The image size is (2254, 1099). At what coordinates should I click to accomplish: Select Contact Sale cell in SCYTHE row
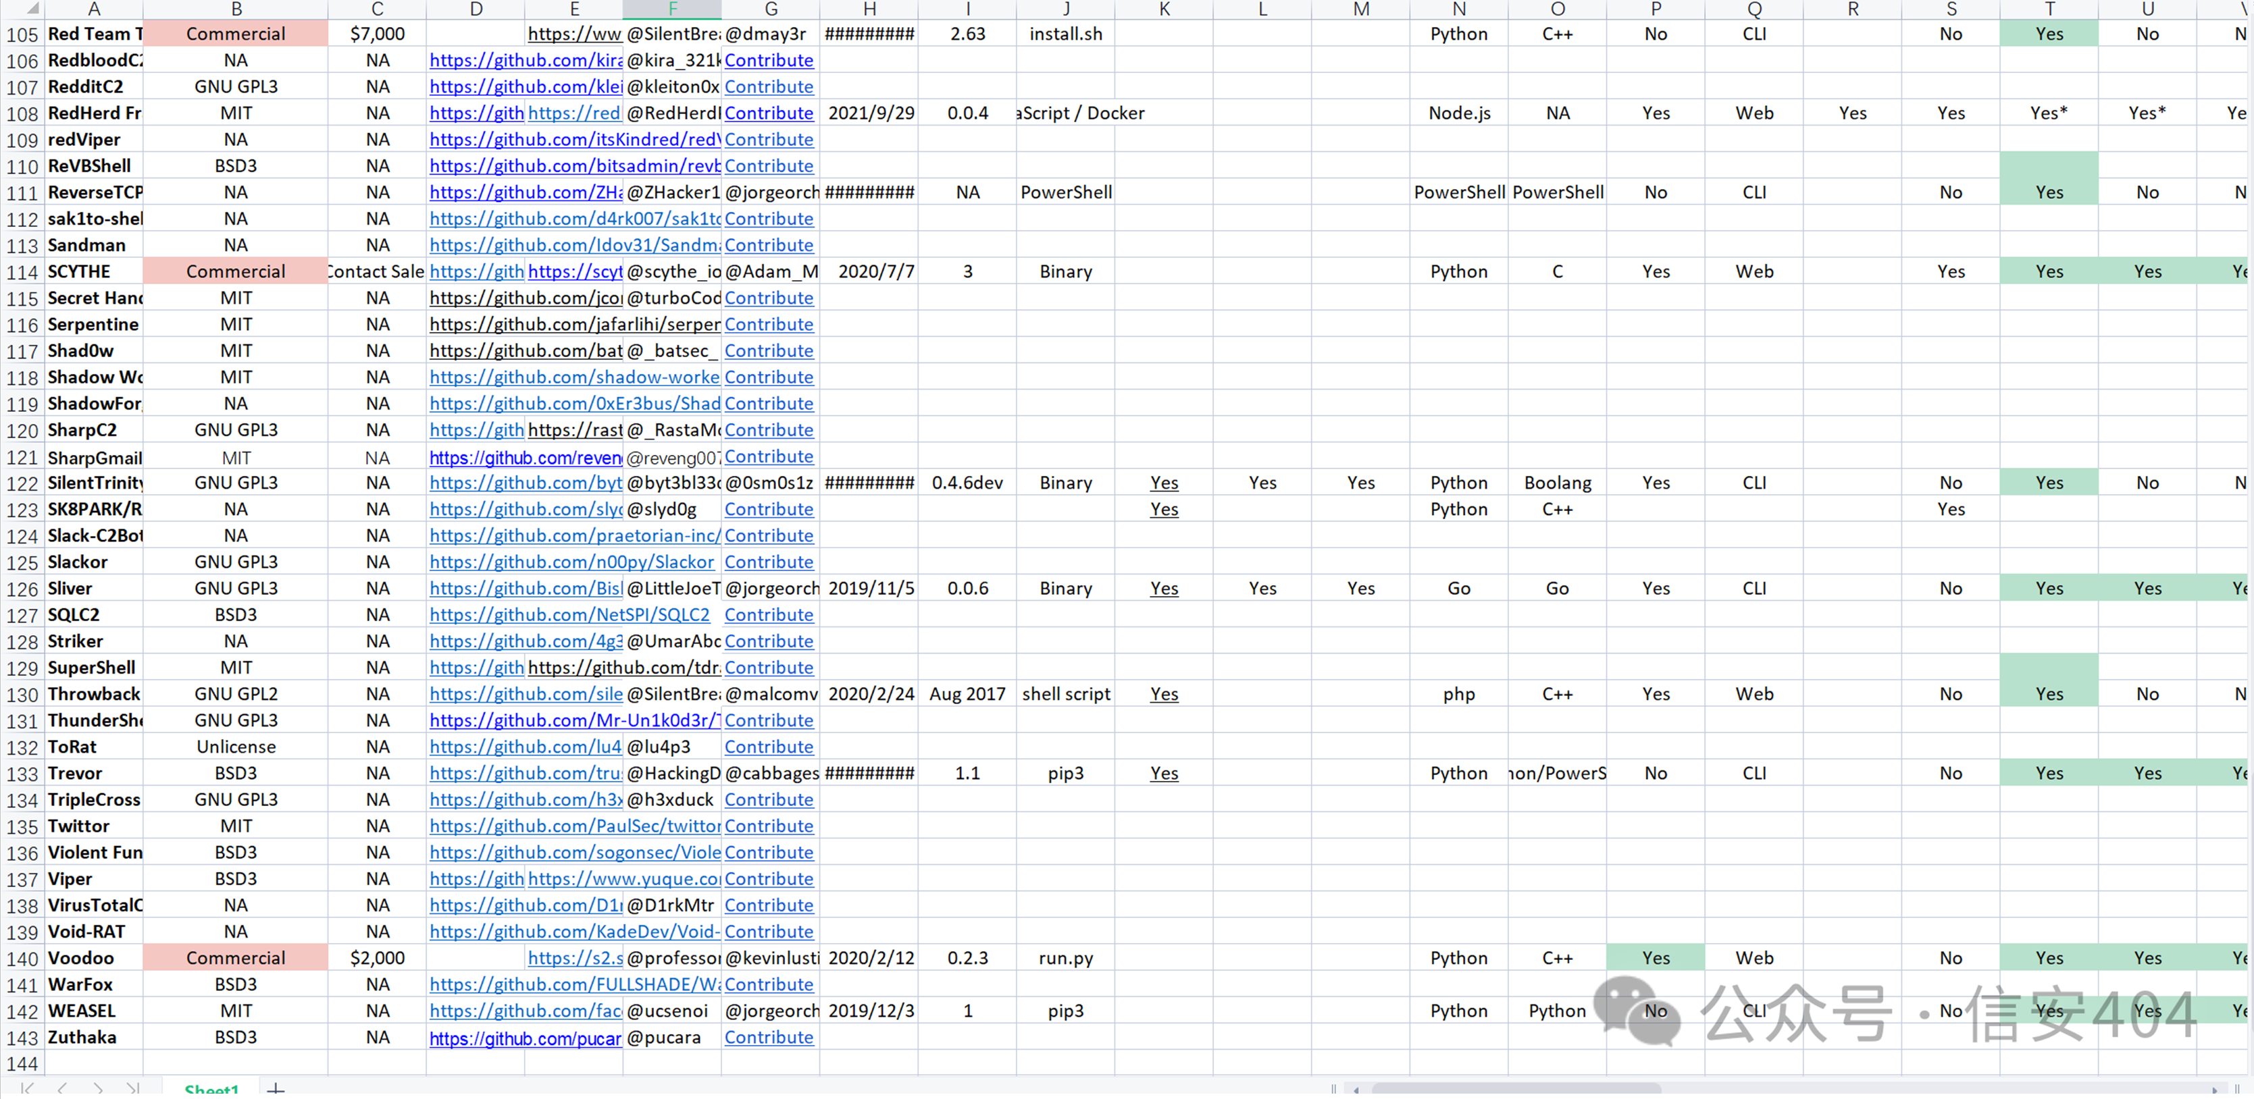(x=377, y=272)
